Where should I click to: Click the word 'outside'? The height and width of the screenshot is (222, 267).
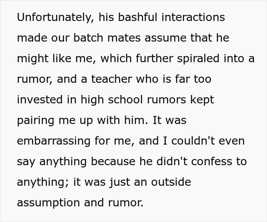click(171, 182)
